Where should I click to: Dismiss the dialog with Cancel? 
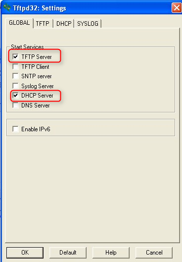(154, 253)
